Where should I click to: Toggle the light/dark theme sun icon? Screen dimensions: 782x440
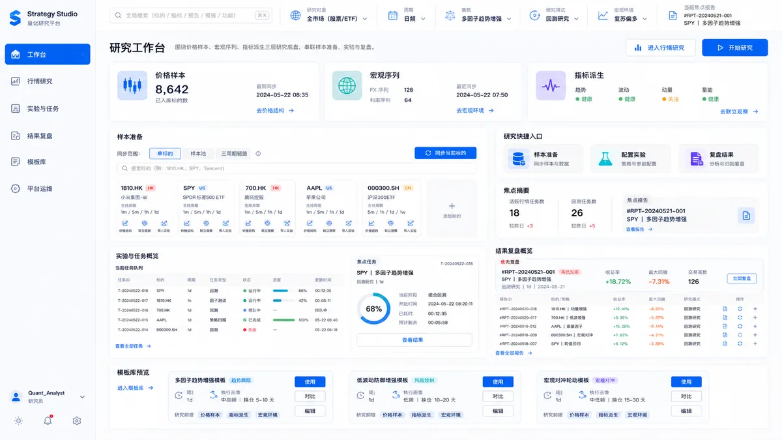coord(18,420)
